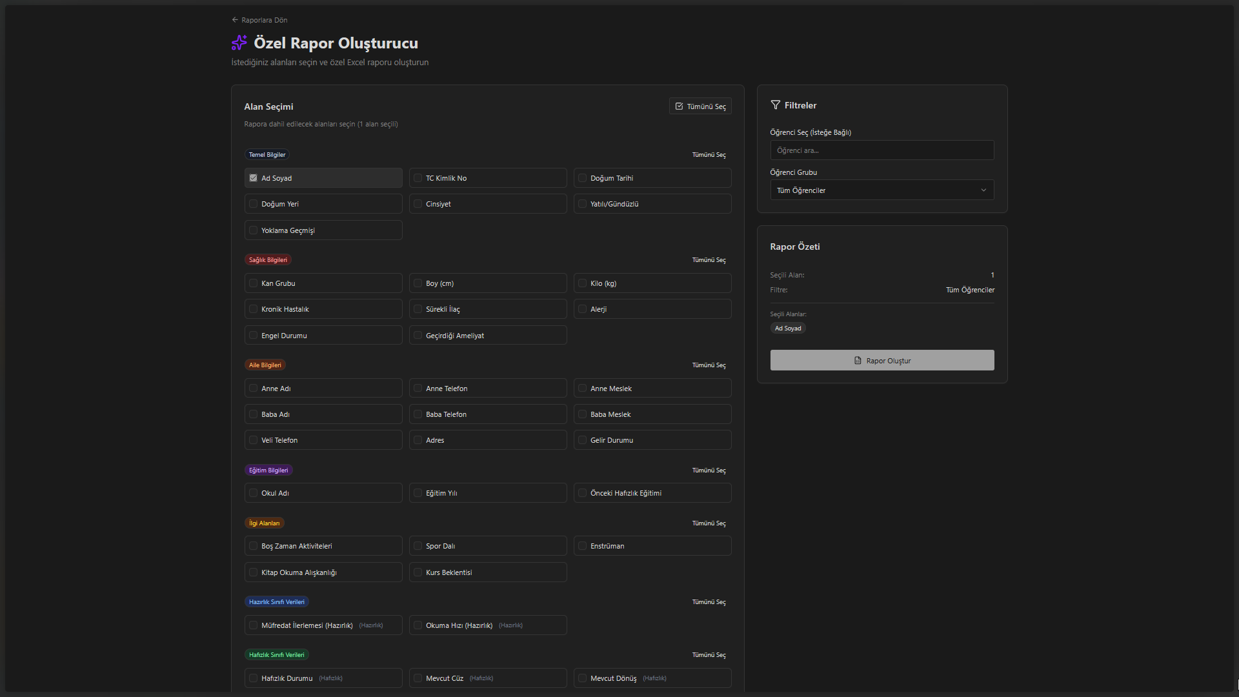The image size is (1239, 697).
Task: Check the Veli Telefon field
Action: (254, 440)
